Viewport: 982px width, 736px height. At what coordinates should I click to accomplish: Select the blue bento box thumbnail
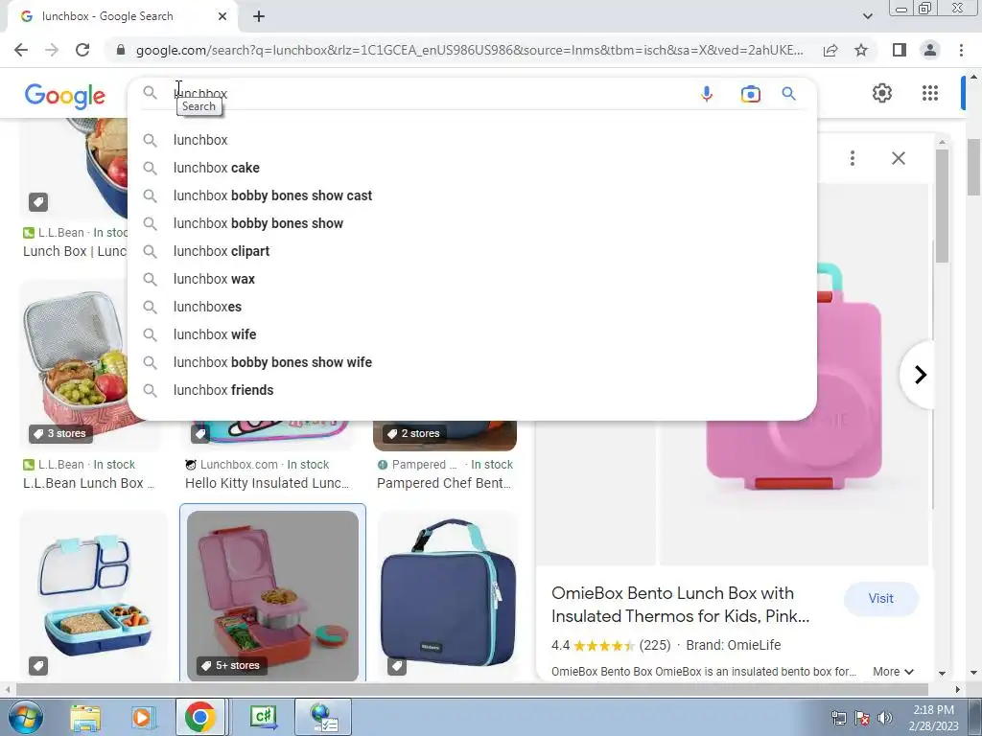pos(94,596)
